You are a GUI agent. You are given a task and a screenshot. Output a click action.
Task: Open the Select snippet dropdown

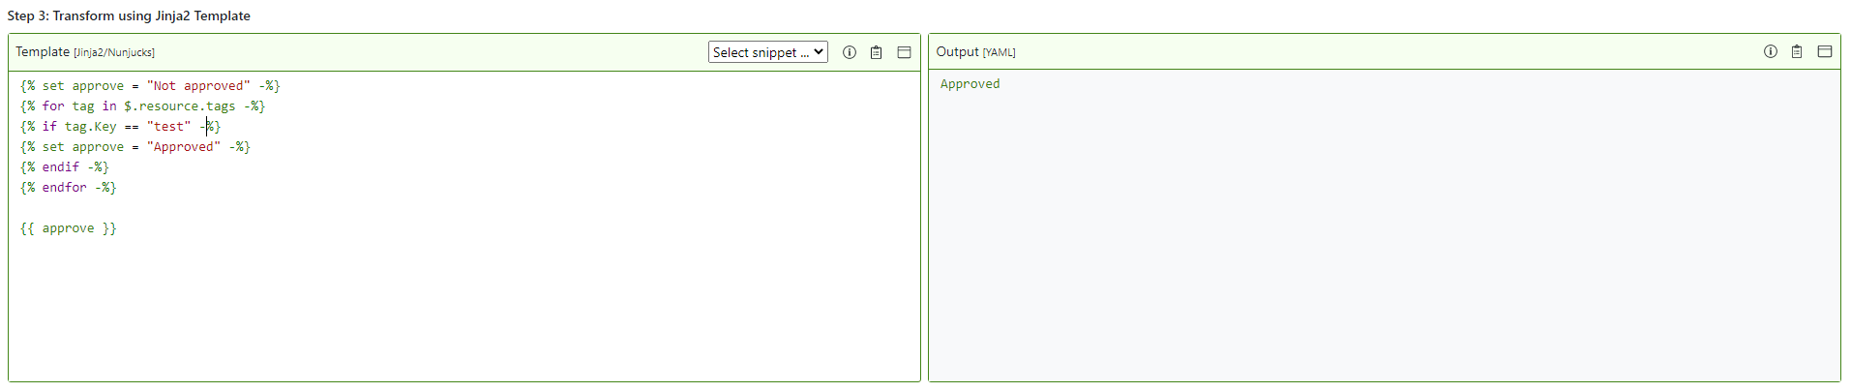click(x=767, y=52)
